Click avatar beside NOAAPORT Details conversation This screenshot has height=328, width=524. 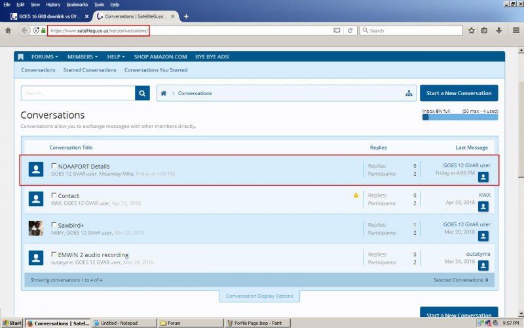point(36,169)
